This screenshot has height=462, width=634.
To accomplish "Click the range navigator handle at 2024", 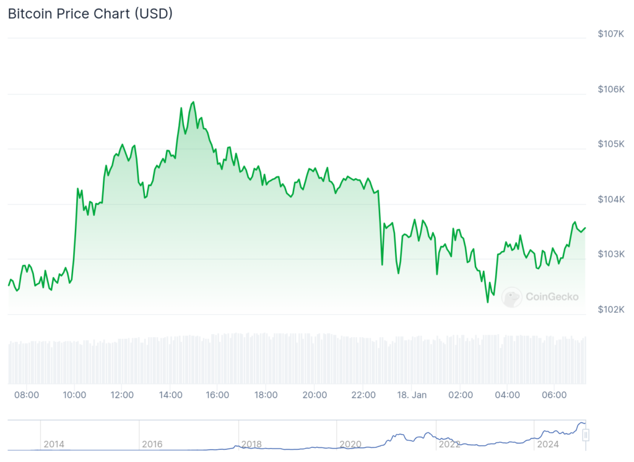I will pos(586,435).
